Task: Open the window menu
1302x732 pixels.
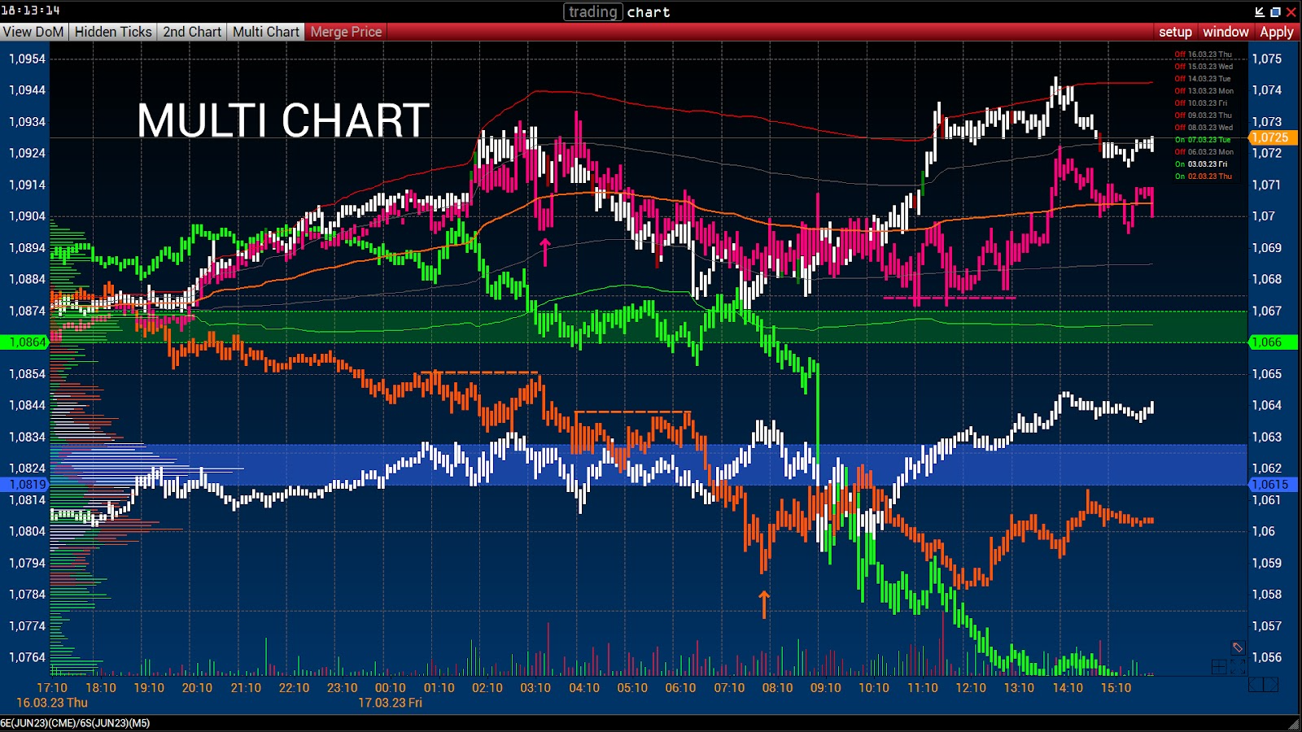Action: point(1225,32)
